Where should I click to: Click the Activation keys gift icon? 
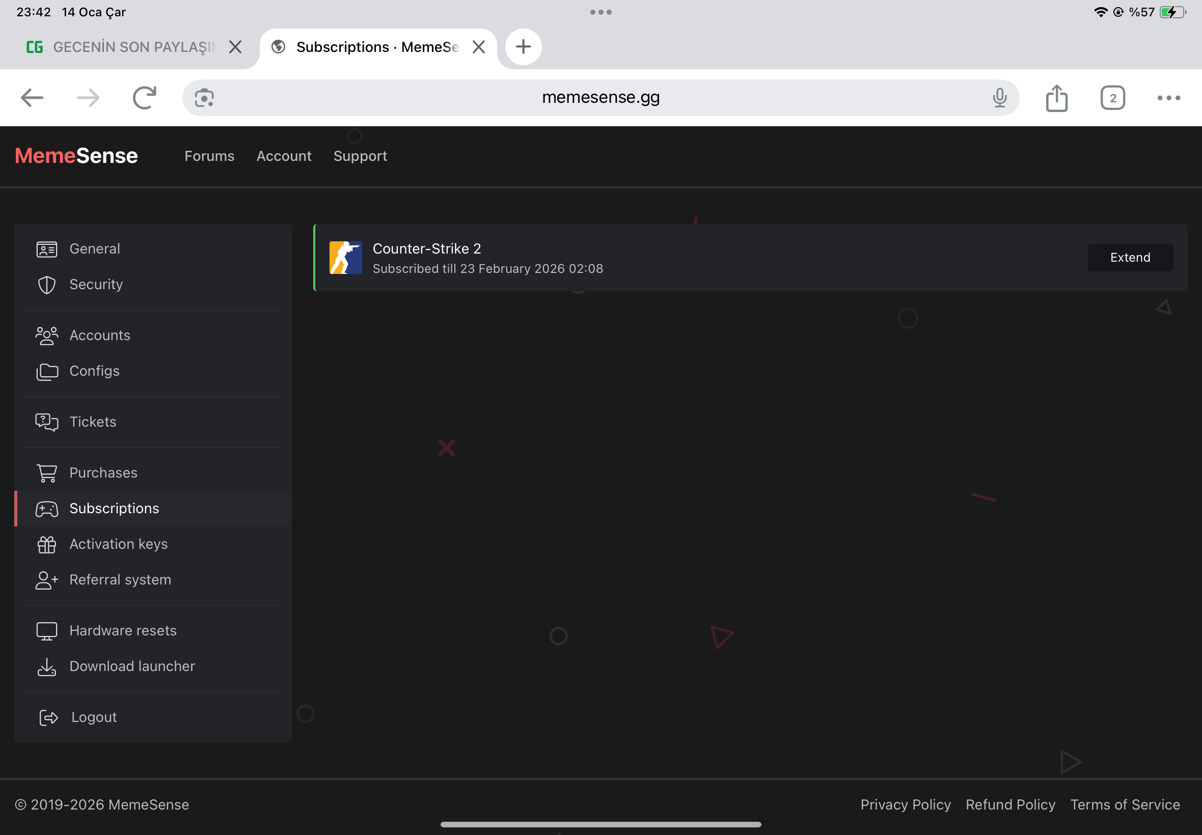(46, 545)
